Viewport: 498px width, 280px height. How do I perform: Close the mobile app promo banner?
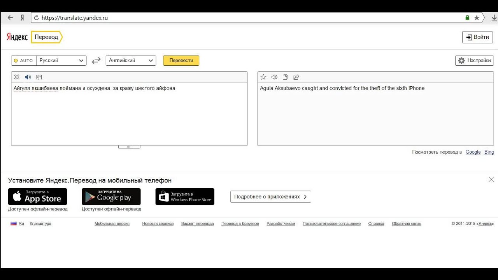[x=491, y=180]
